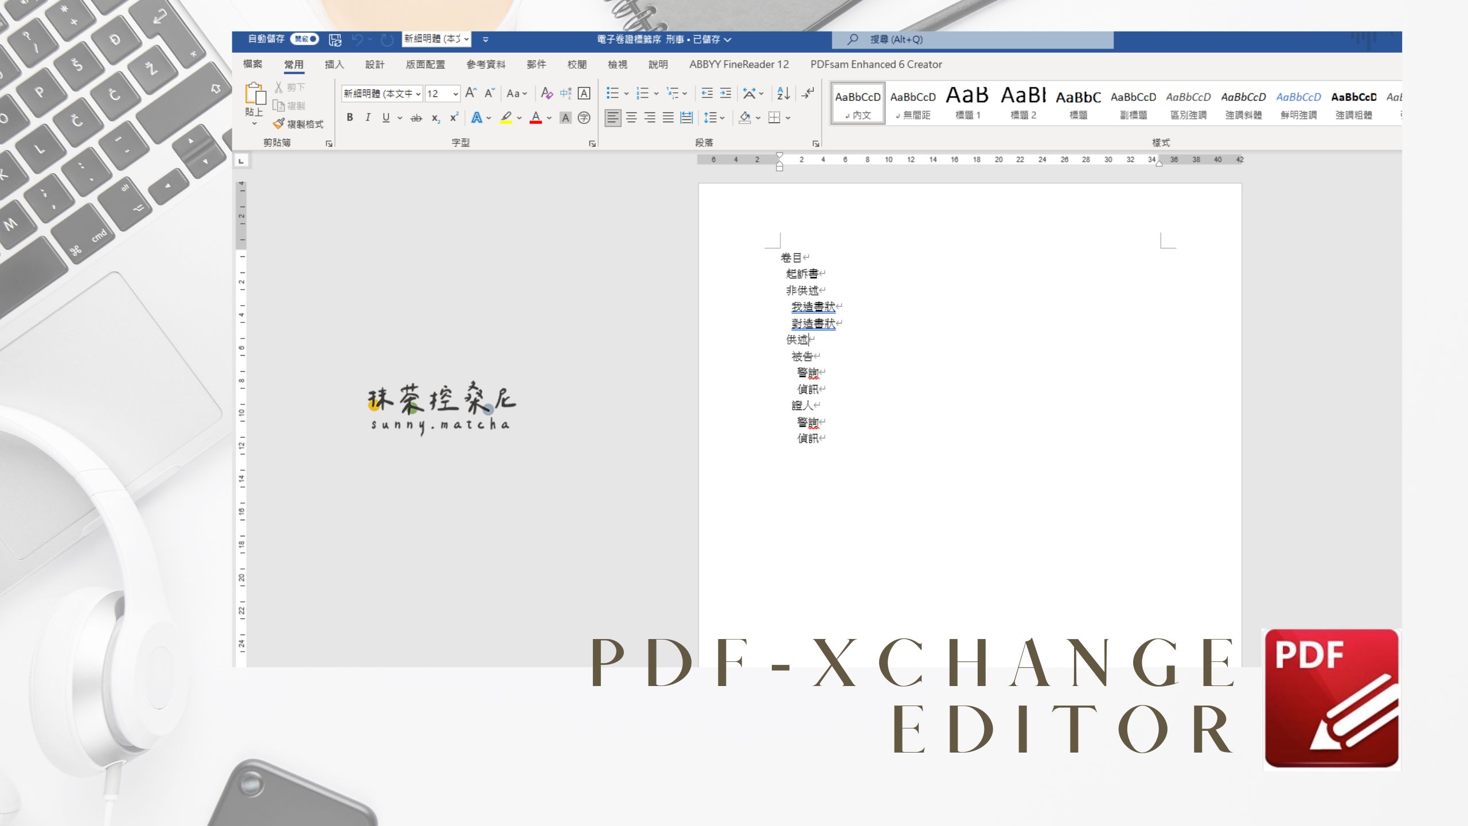Screen dimensions: 1468x826
Task: Click the Bullets list icon
Action: coord(612,93)
